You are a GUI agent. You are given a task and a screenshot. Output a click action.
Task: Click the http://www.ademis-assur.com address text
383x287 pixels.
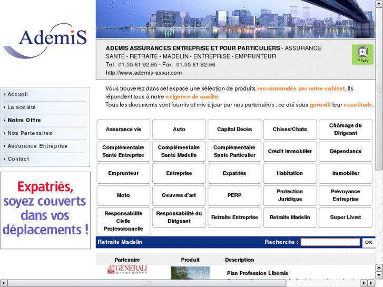[x=144, y=73]
